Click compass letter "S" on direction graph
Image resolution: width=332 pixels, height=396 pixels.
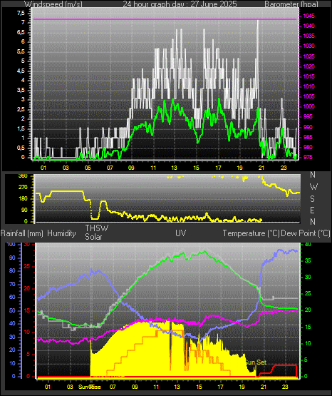312,199
